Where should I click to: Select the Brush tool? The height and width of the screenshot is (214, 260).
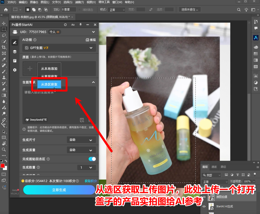point(4,72)
